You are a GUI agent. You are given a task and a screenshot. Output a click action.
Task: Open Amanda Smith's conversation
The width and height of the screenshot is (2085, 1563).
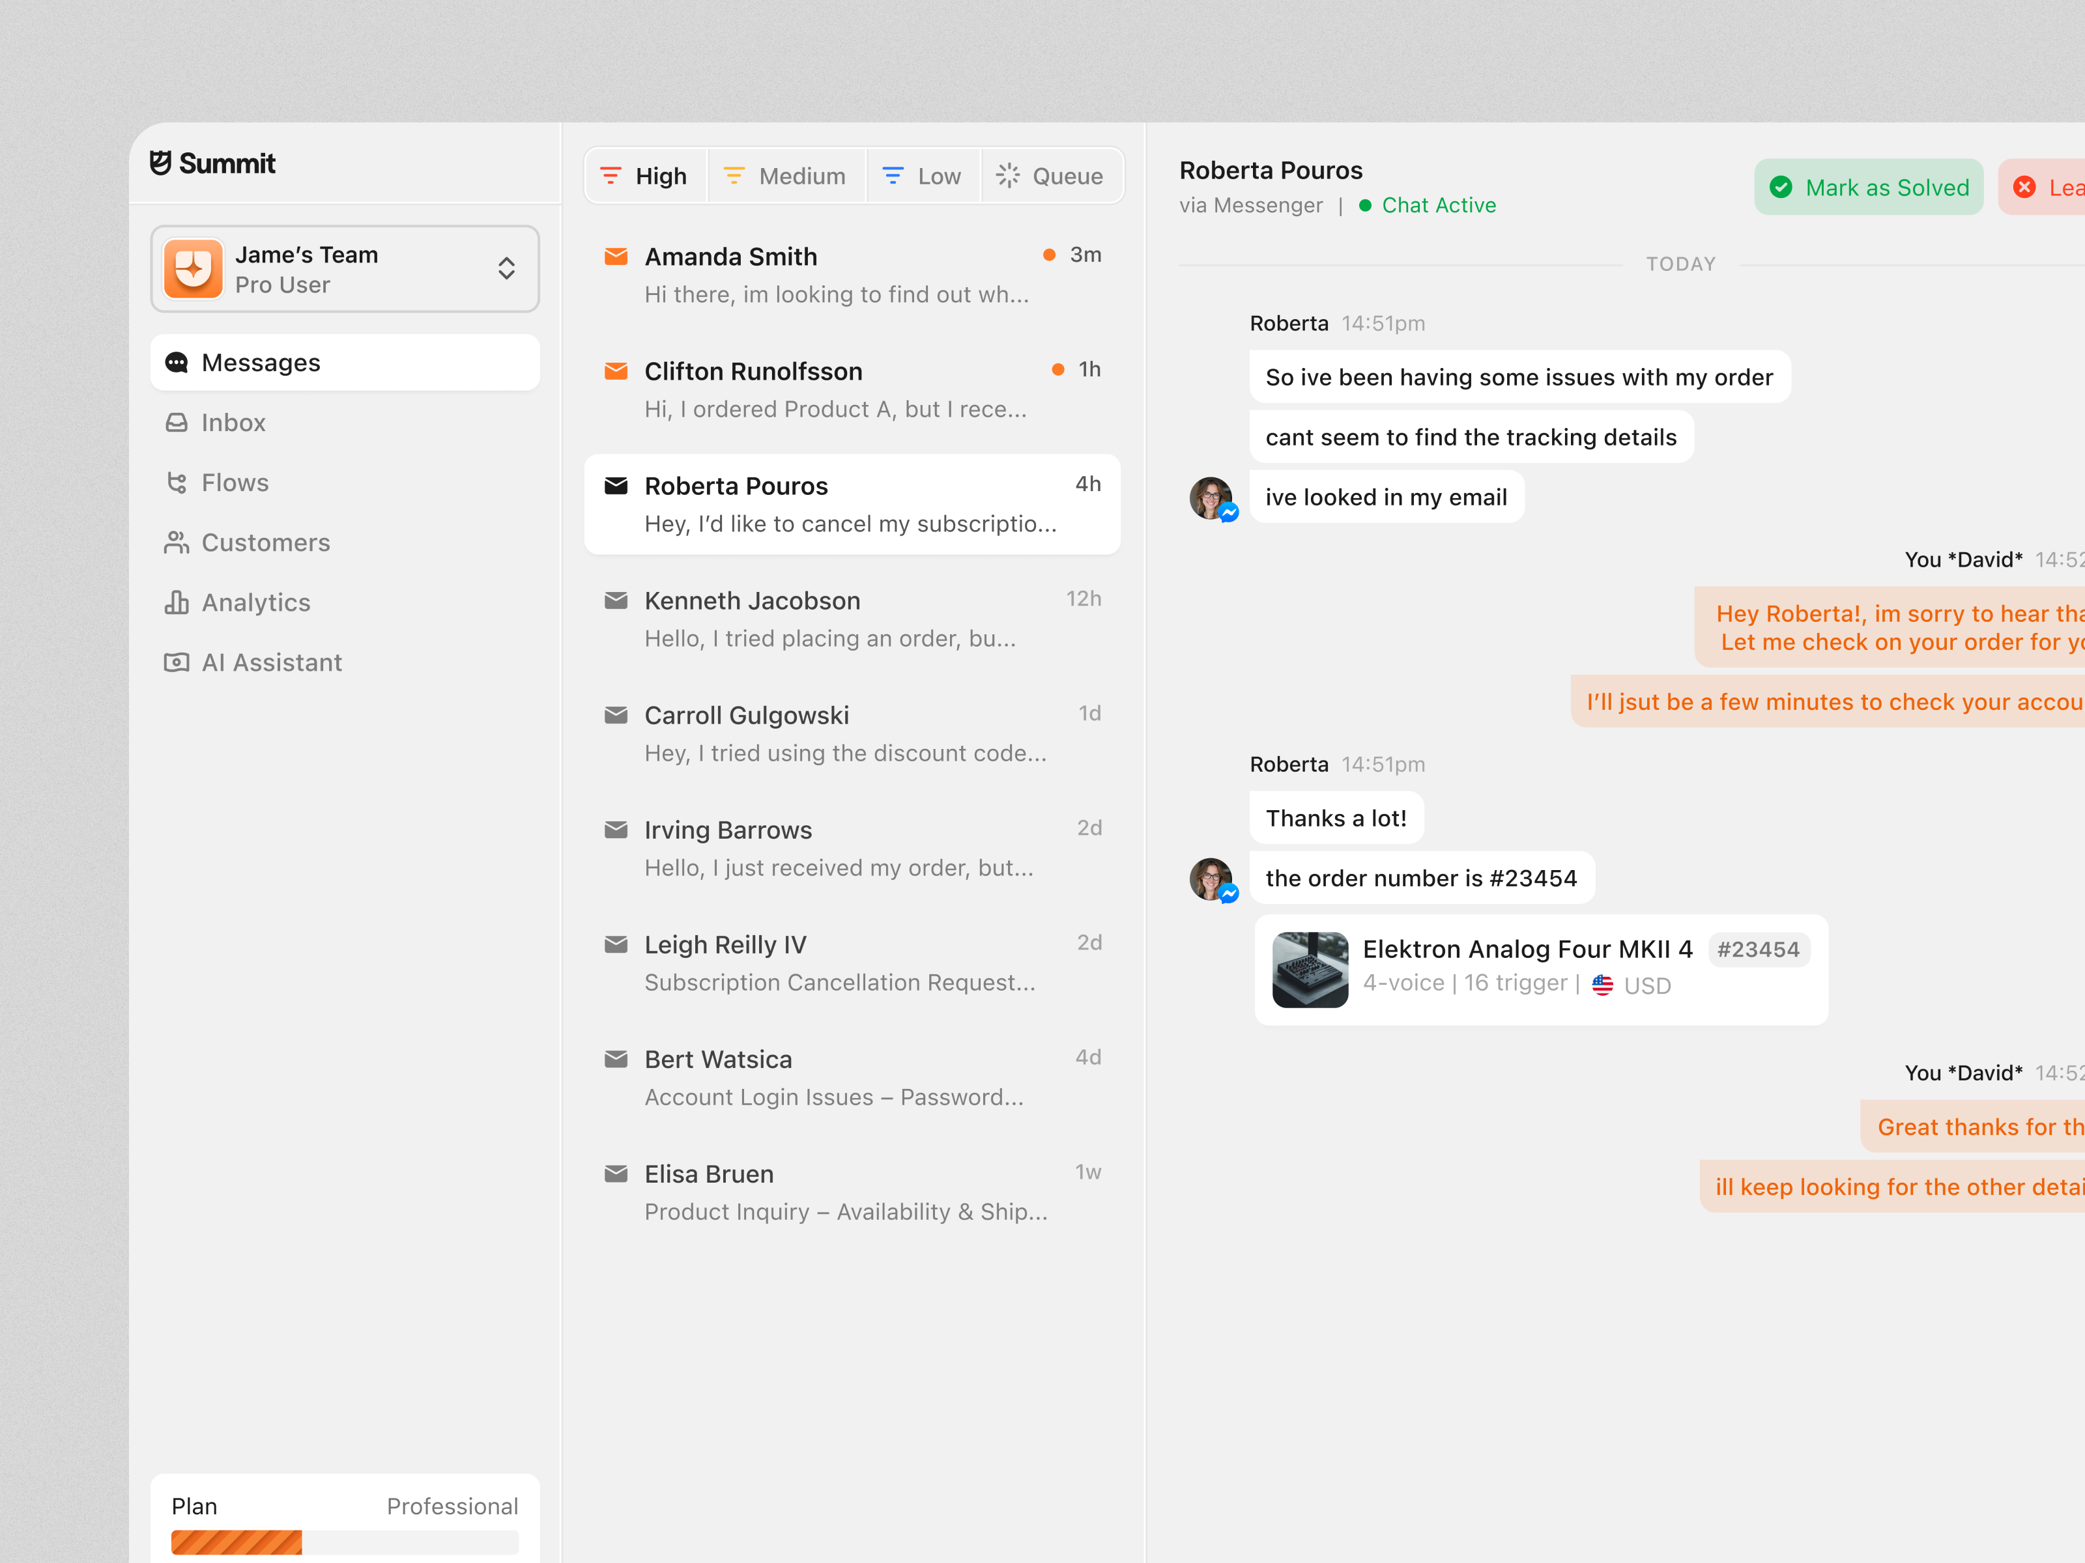(852, 275)
